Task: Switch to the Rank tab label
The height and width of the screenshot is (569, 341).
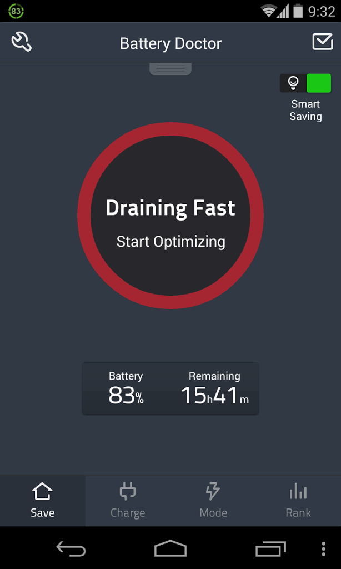Action: pyautogui.click(x=298, y=513)
